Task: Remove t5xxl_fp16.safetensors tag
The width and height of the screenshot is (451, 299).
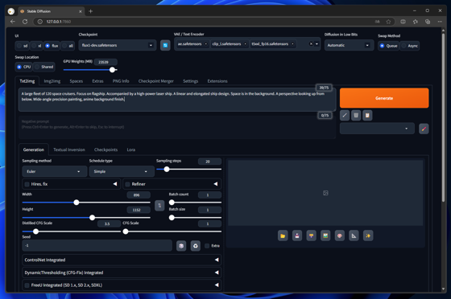Action: [292, 44]
